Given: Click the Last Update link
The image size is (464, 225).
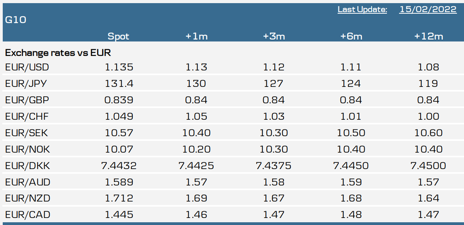Looking at the screenshot, I should click(x=362, y=9).
